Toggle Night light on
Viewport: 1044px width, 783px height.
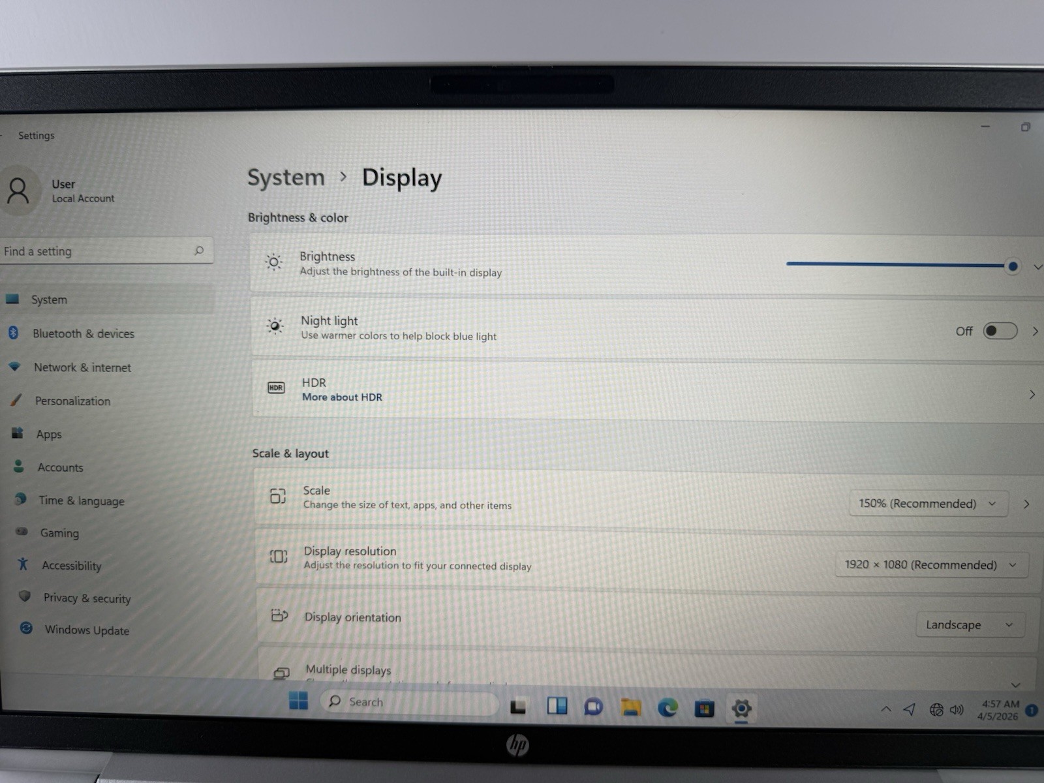[x=1000, y=331]
